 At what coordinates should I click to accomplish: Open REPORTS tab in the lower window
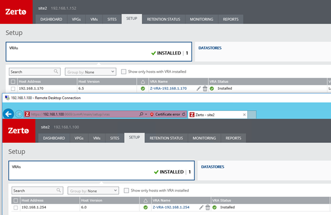click(x=234, y=138)
